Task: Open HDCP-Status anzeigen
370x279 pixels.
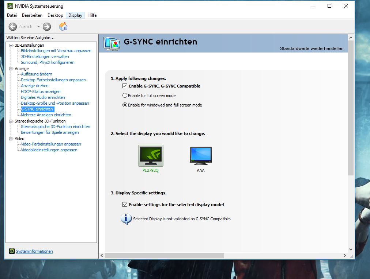Action: tap(41, 92)
